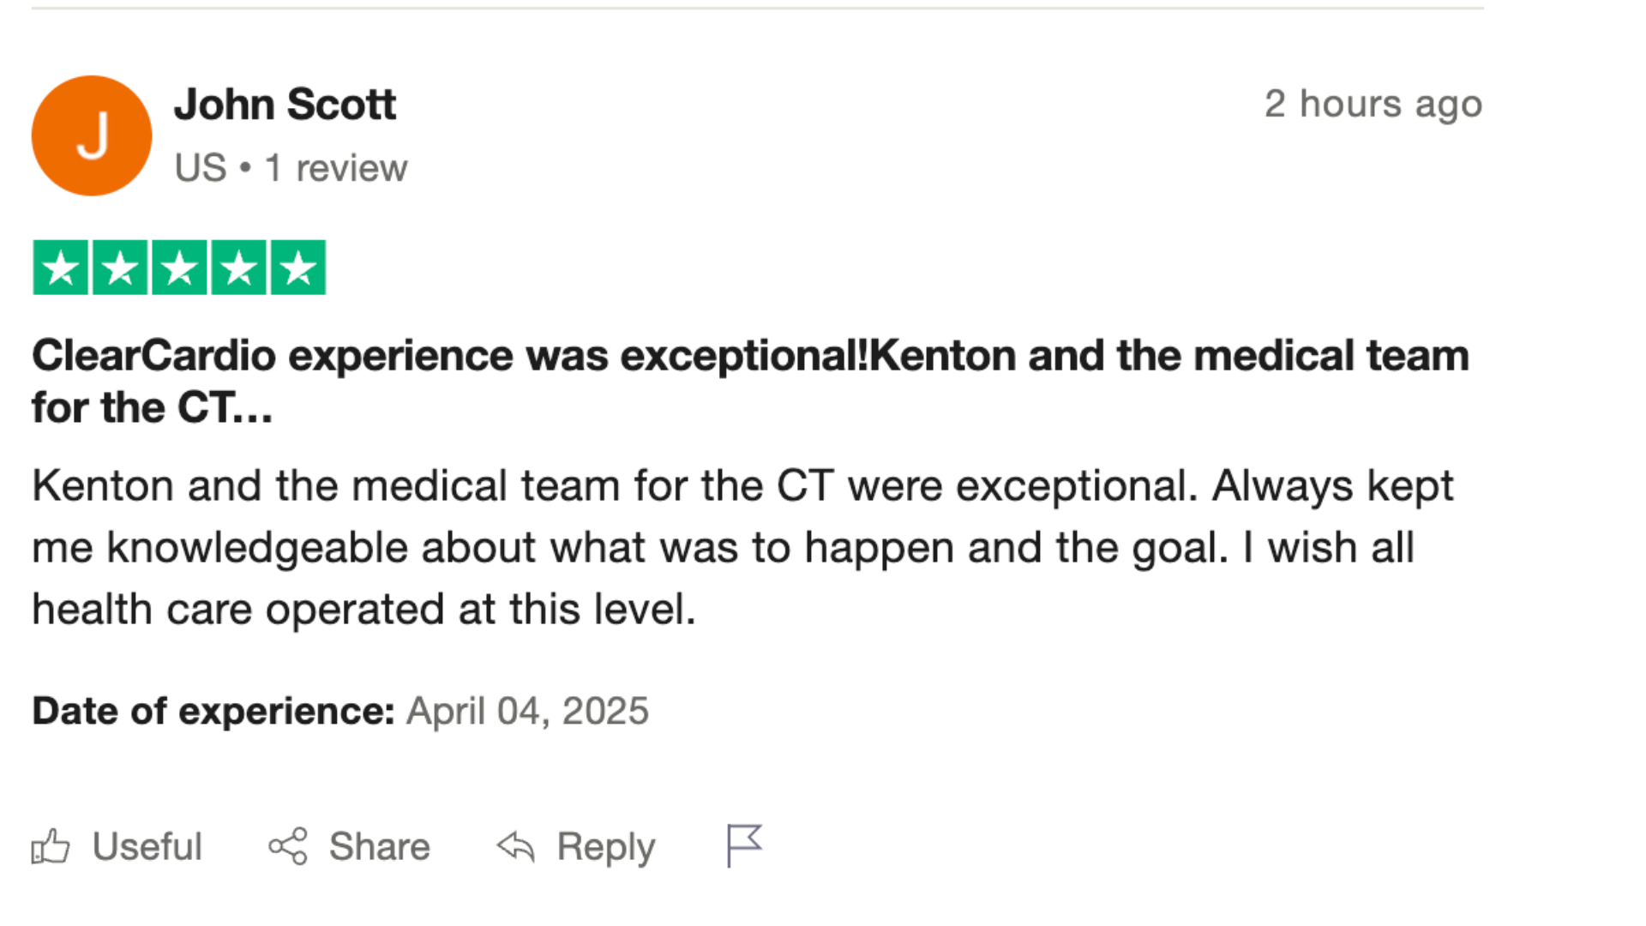Click the second green rating star
Viewport: 1646px width, 926px height.
click(120, 268)
